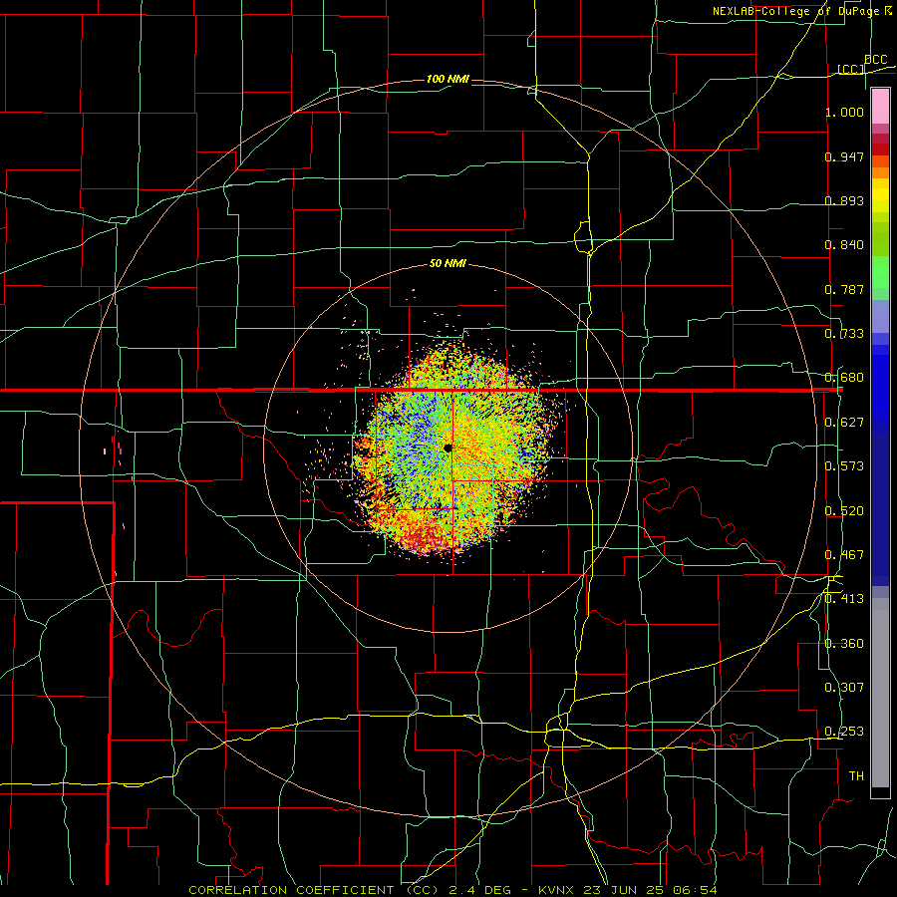Select the 0.413 legend value
This screenshot has width=897, height=897.
[x=844, y=599]
